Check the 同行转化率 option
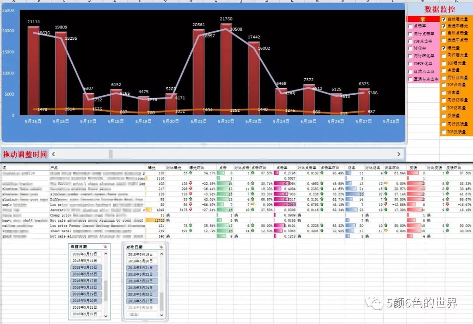This screenshot has width=473, height=324. [409, 56]
